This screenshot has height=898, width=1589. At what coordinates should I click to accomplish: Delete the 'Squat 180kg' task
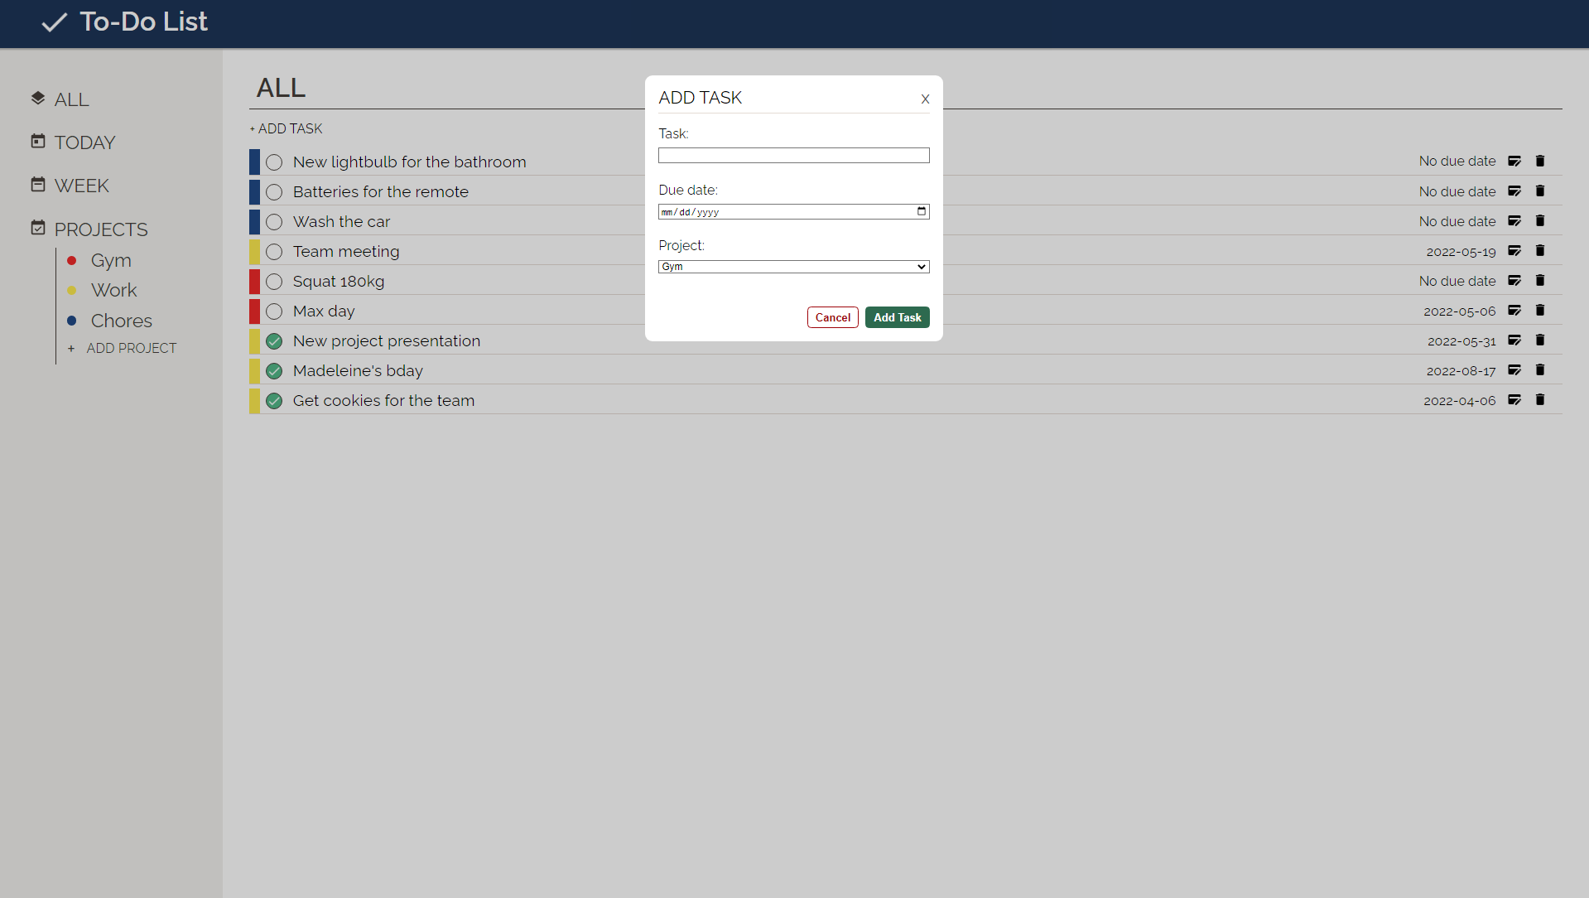[x=1540, y=281]
